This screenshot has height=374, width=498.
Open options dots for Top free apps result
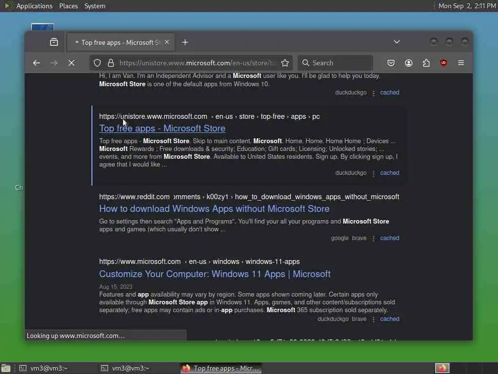point(373,173)
